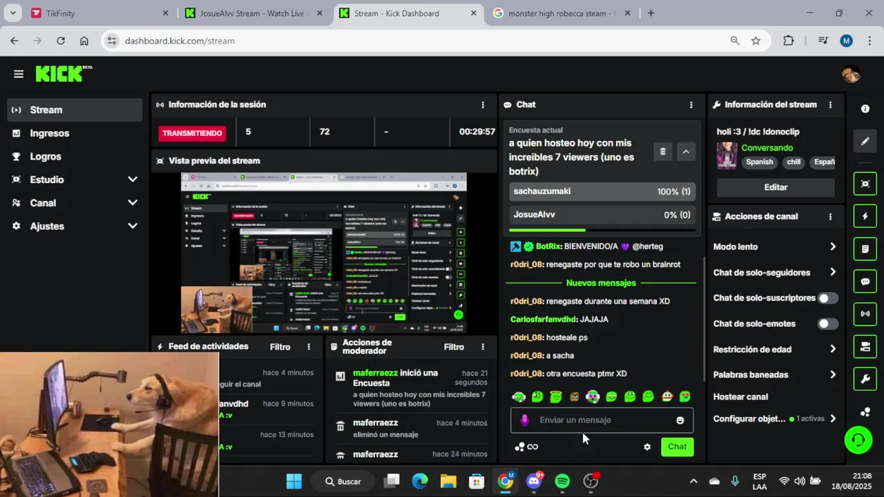The height and width of the screenshot is (497, 884).
Task: Open Palabras baneadas settings arrow
Action: tap(832, 375)
